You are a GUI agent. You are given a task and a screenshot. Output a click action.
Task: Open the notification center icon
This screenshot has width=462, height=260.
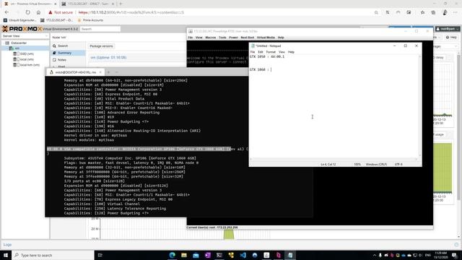[455, 255]
